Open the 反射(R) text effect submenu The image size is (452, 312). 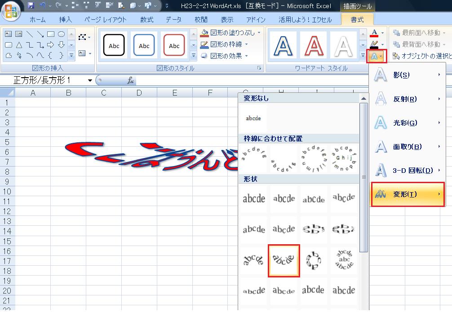point(408,99)
